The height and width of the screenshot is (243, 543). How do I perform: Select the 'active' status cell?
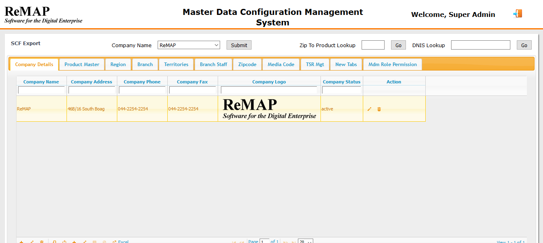pos(341,109)
